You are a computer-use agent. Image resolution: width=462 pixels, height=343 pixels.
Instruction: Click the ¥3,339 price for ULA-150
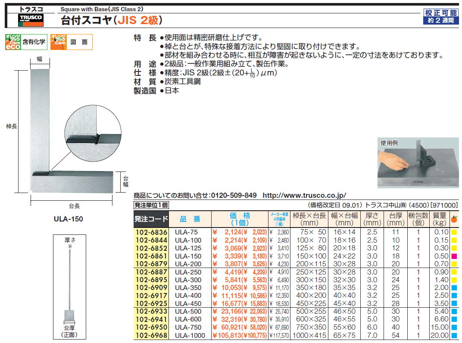coord(227,256)
